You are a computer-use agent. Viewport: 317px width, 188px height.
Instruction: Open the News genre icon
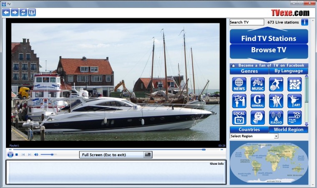239,84
